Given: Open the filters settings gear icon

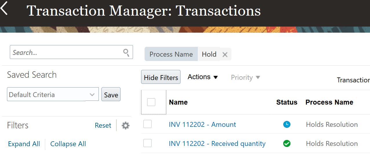Looking at the screenshot, I should [125, 125].
